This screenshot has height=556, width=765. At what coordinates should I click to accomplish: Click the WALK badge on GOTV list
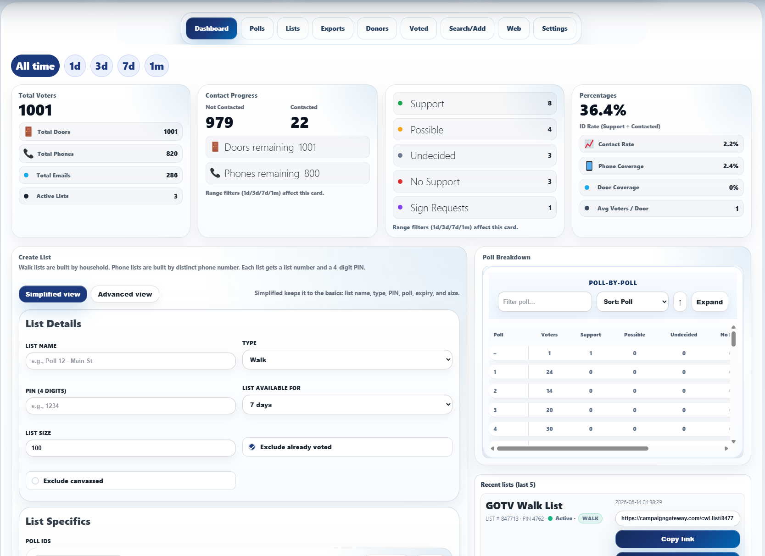pyautogui.click(x=590, y=518)
